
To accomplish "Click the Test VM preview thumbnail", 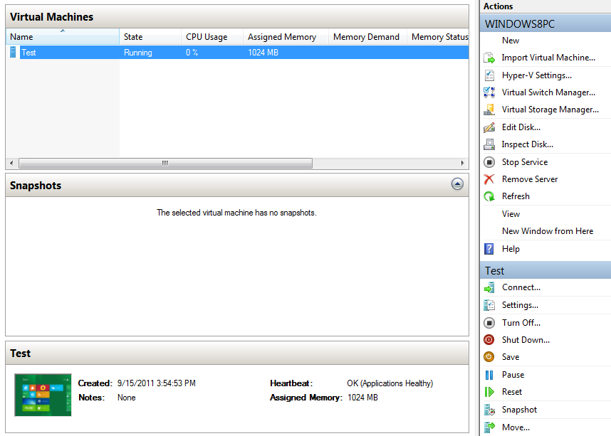I will [x=43, y=395].
